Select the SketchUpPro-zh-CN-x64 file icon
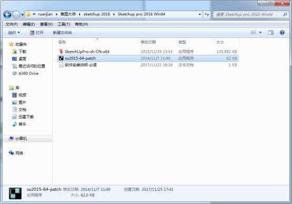 click(61, 52)
